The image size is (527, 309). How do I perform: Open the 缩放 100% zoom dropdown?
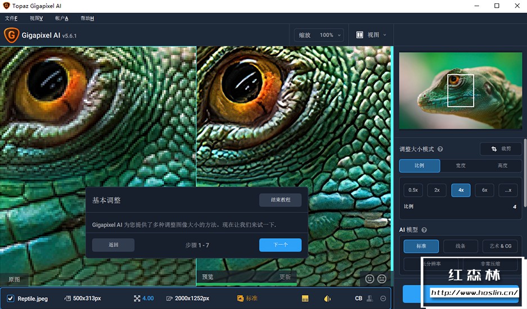click(x=319, y=35)
